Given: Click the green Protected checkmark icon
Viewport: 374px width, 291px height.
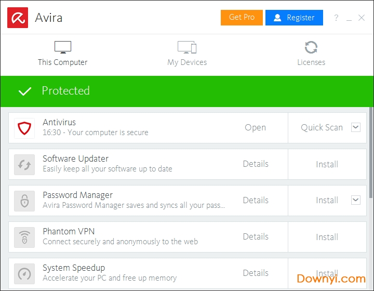Looking at the screenshot, I should tap(24, 91).
